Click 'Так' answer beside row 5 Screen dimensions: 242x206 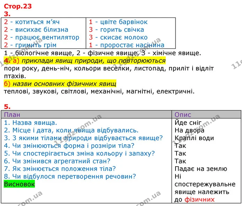(180, 153)
